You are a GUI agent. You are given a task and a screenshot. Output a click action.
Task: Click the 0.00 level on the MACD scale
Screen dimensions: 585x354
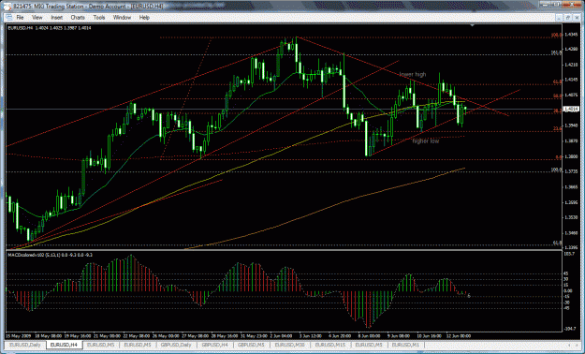click(568, 290)
